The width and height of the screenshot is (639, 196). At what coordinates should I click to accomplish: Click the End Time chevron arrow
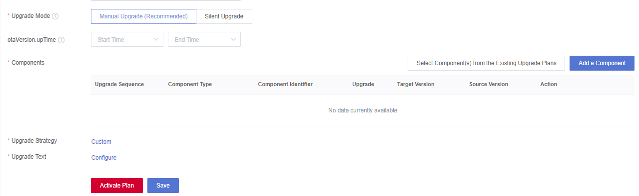point(233,39)
